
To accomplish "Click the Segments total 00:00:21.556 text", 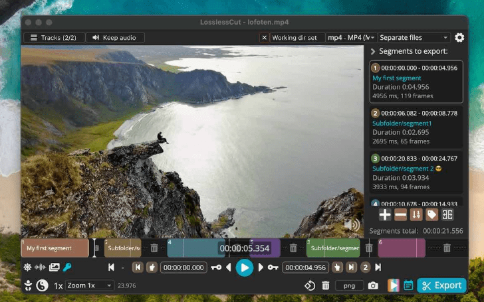I will click(x=416, y=231).
